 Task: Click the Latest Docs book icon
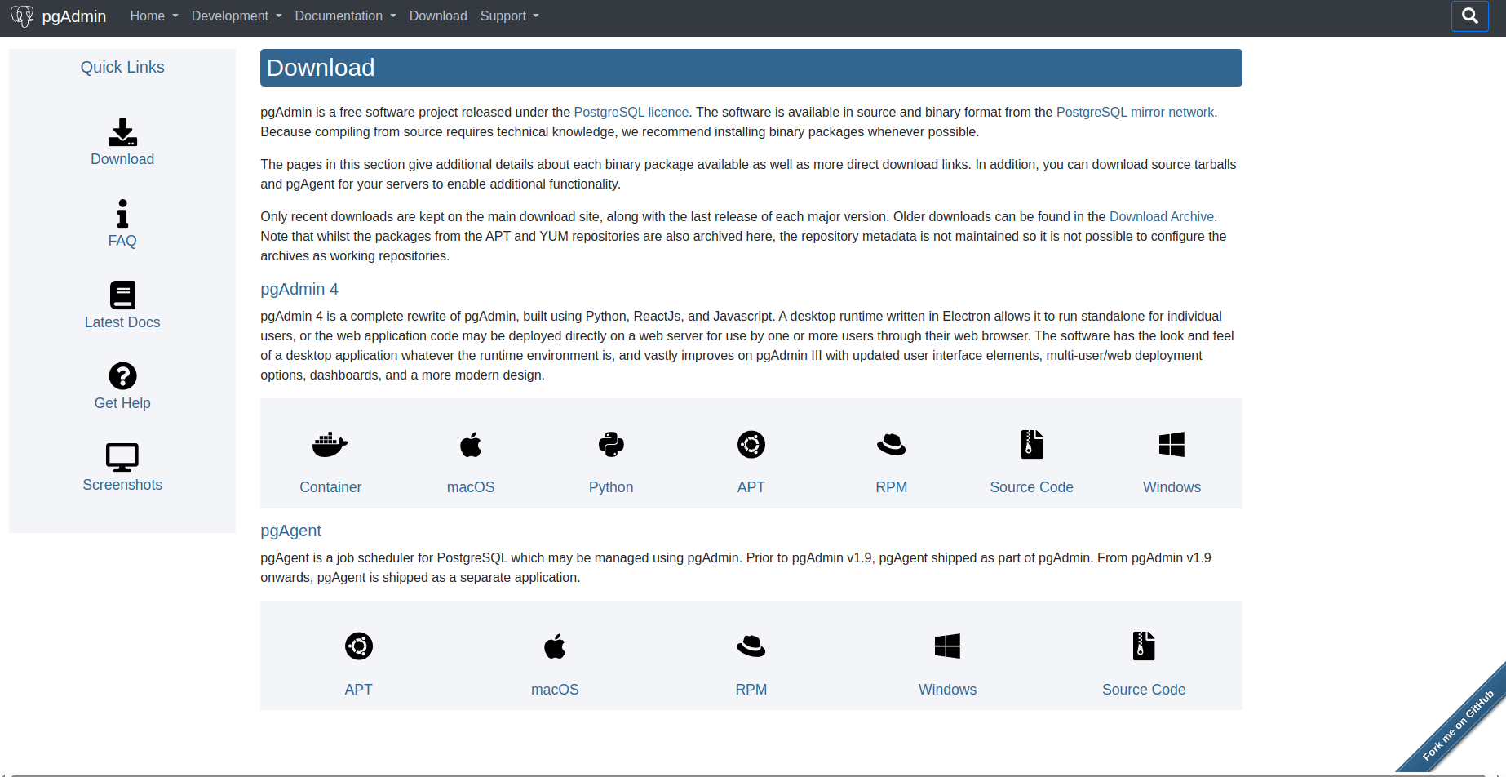click(x=122, y=295)
